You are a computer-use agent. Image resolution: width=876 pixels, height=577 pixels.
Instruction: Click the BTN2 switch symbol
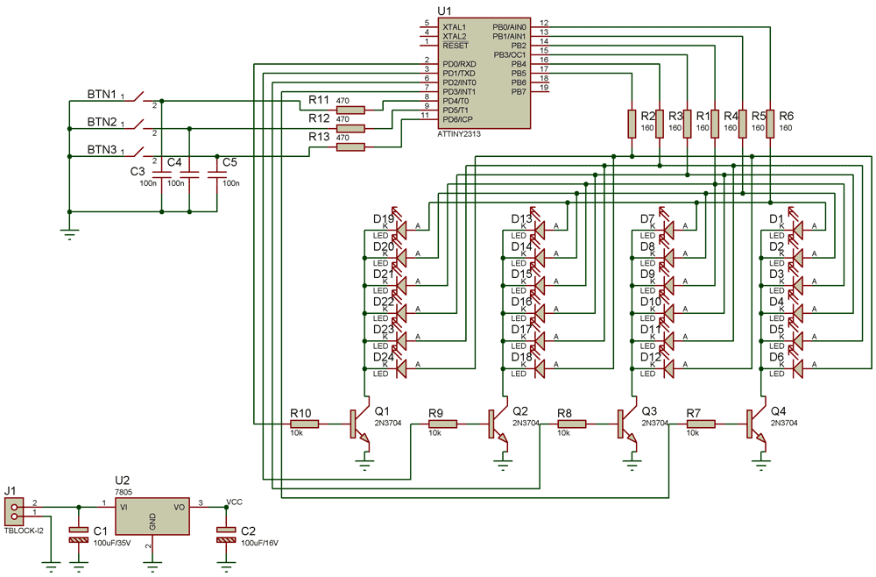138,125
